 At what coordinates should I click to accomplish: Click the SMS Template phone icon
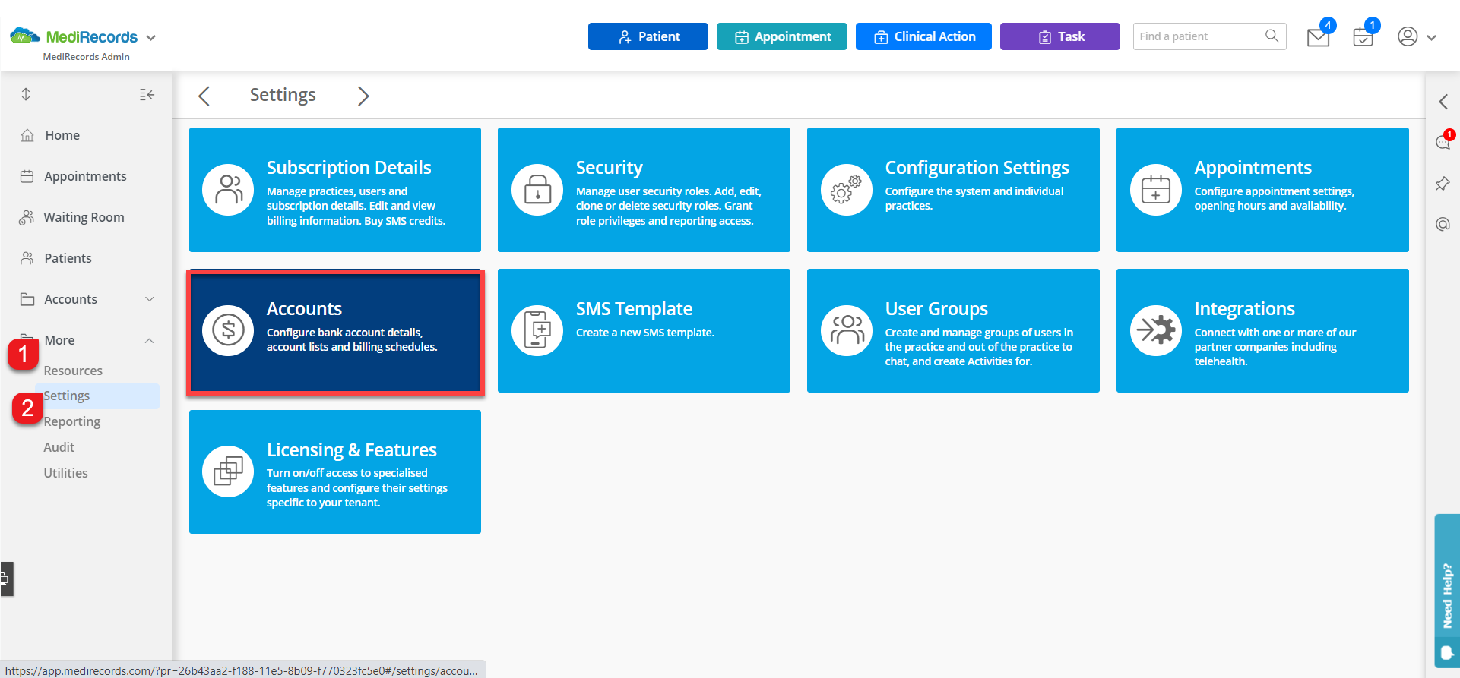pyautogui.click(x=537, y=330)
